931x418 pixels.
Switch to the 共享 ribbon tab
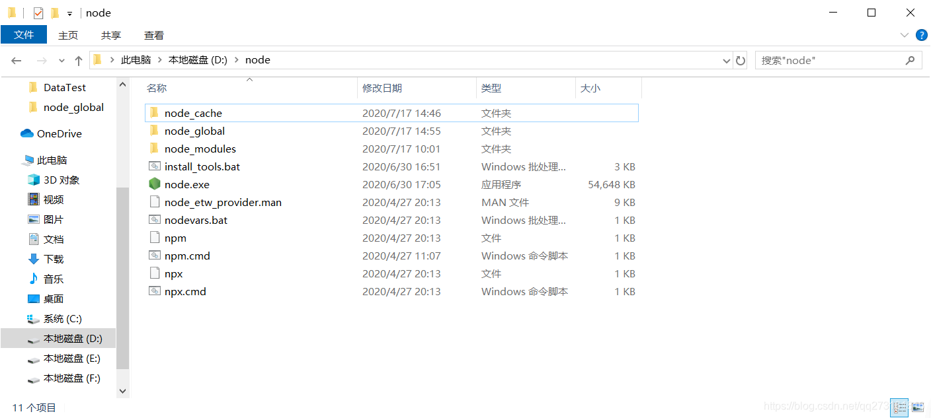111,35
